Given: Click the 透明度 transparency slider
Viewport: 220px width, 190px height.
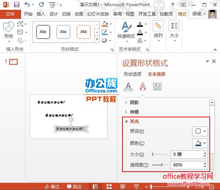Looking at the screenshot, I should click(160, 165).
